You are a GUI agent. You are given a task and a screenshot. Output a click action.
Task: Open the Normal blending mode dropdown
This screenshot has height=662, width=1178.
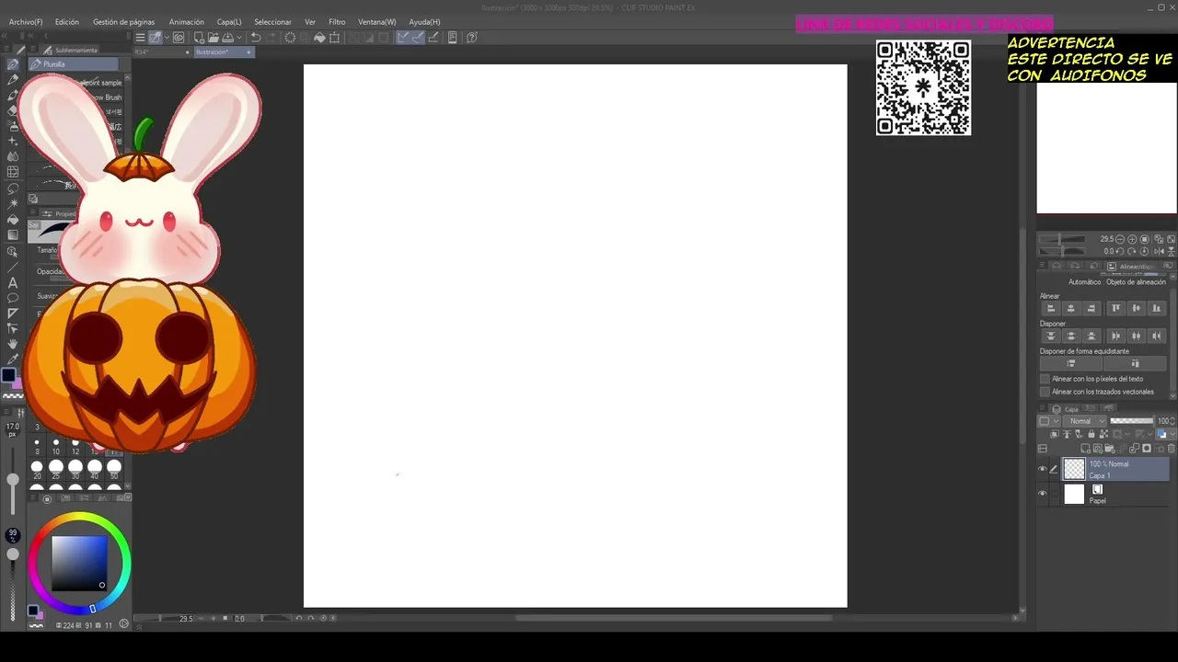tap(1084, 420)
